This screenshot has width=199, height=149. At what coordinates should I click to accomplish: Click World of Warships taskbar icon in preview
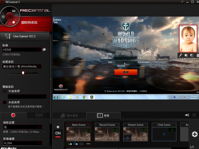click(92, 97)
